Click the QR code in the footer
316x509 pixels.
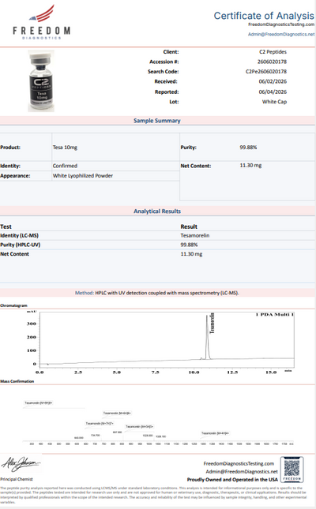[292, 470]
